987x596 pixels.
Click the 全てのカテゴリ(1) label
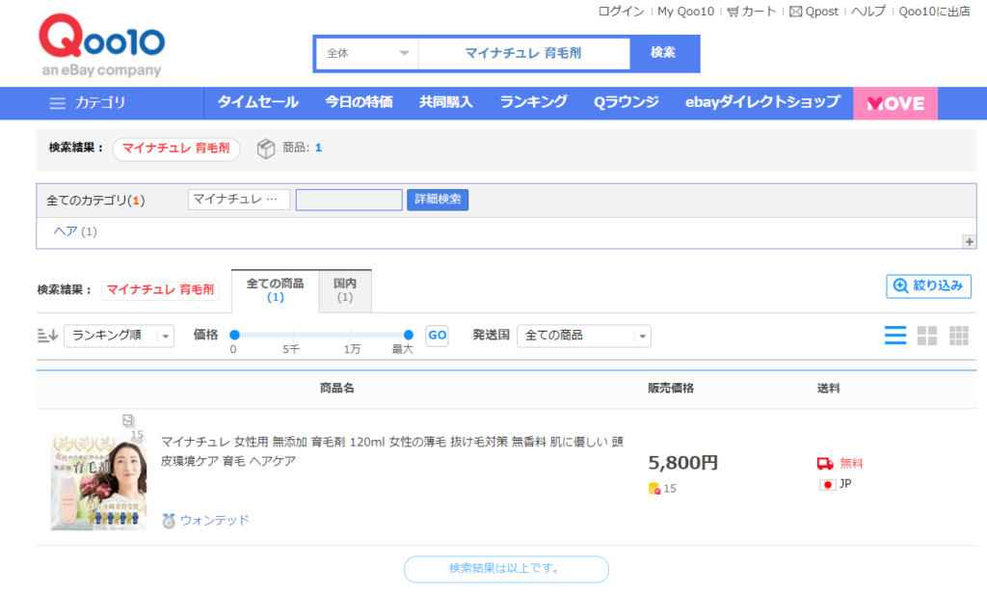95,201
